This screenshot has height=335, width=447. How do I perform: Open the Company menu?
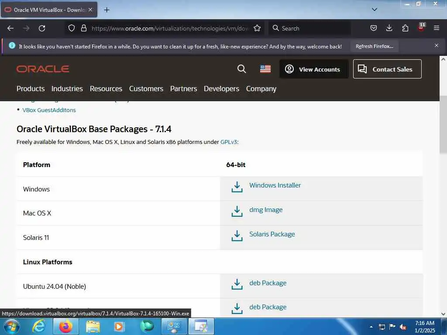point(261,89)
